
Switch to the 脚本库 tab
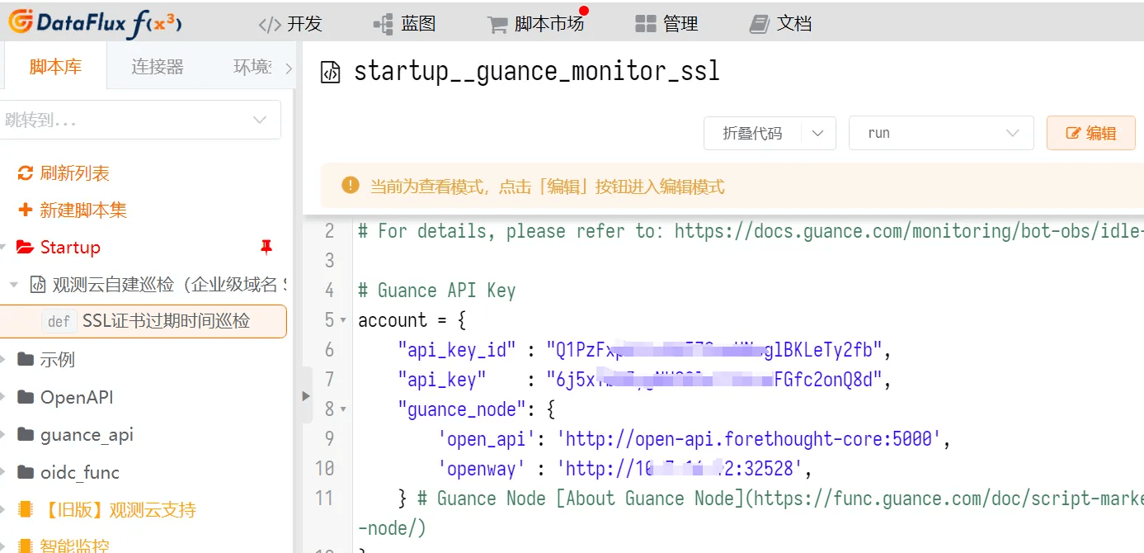point(55,67)
